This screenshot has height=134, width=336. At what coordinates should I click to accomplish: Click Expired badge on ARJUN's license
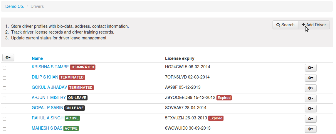(224, 98)
